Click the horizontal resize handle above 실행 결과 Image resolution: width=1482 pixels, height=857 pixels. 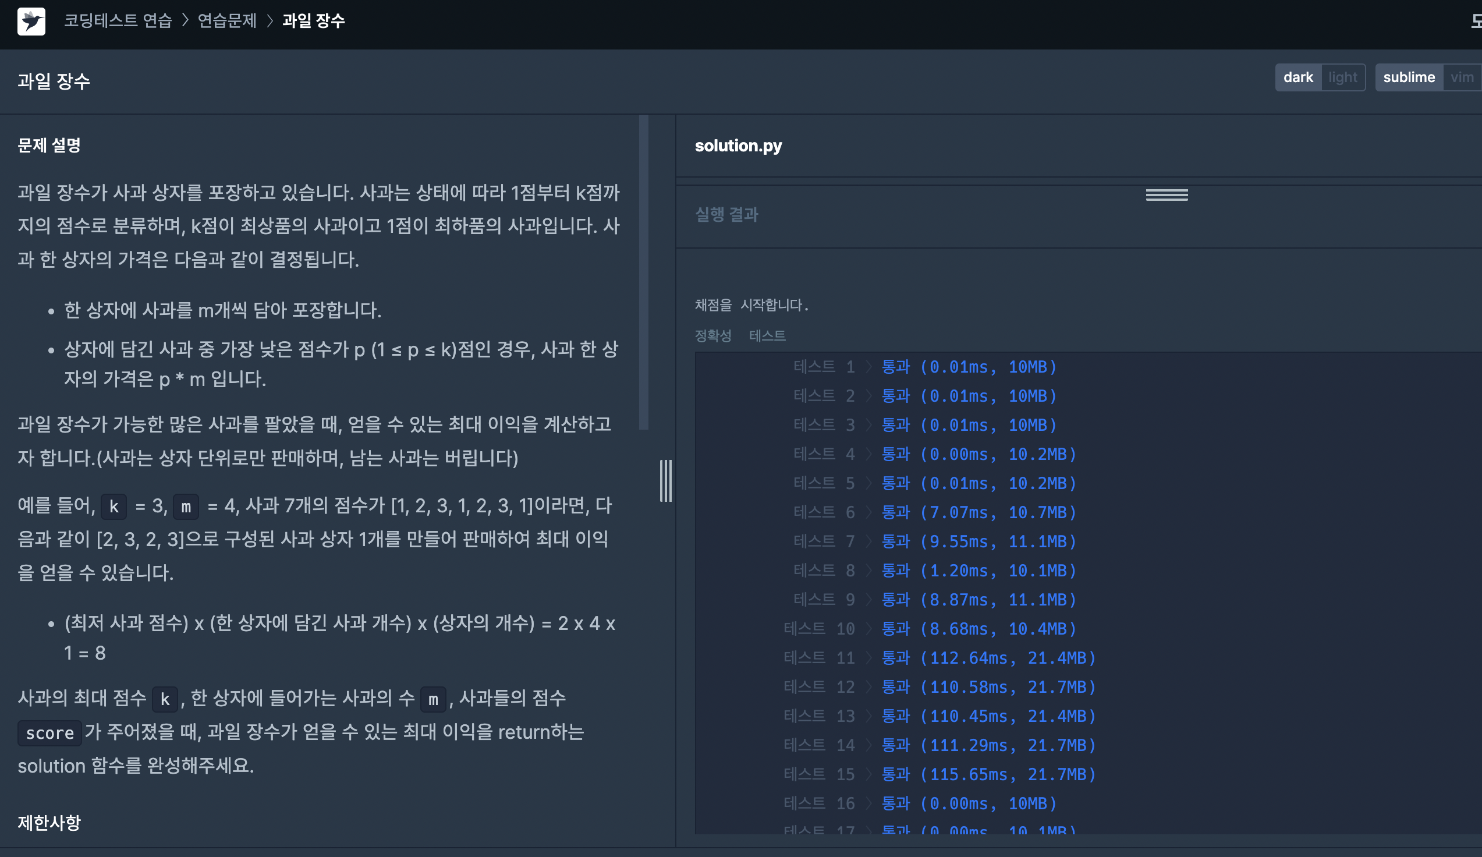pos(1166,194)
